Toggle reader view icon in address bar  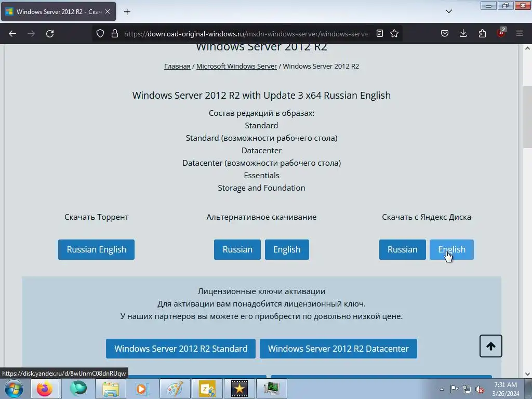pyautogui.click(x=380, y=33)
